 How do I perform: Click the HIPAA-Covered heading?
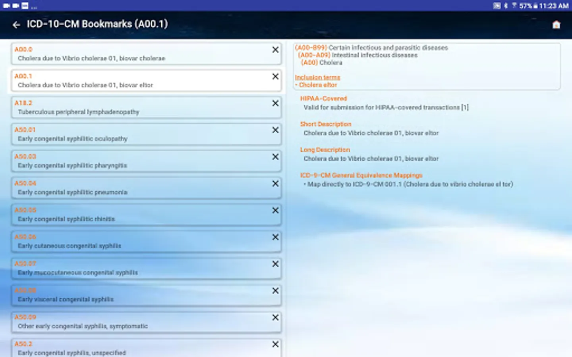323,98
